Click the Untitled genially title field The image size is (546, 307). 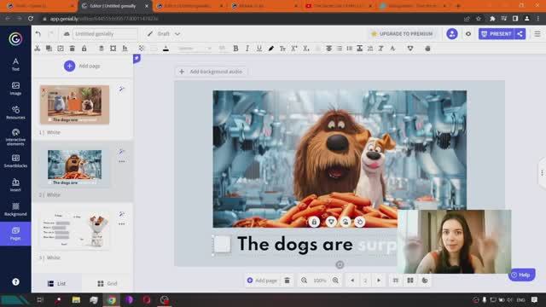106,34
